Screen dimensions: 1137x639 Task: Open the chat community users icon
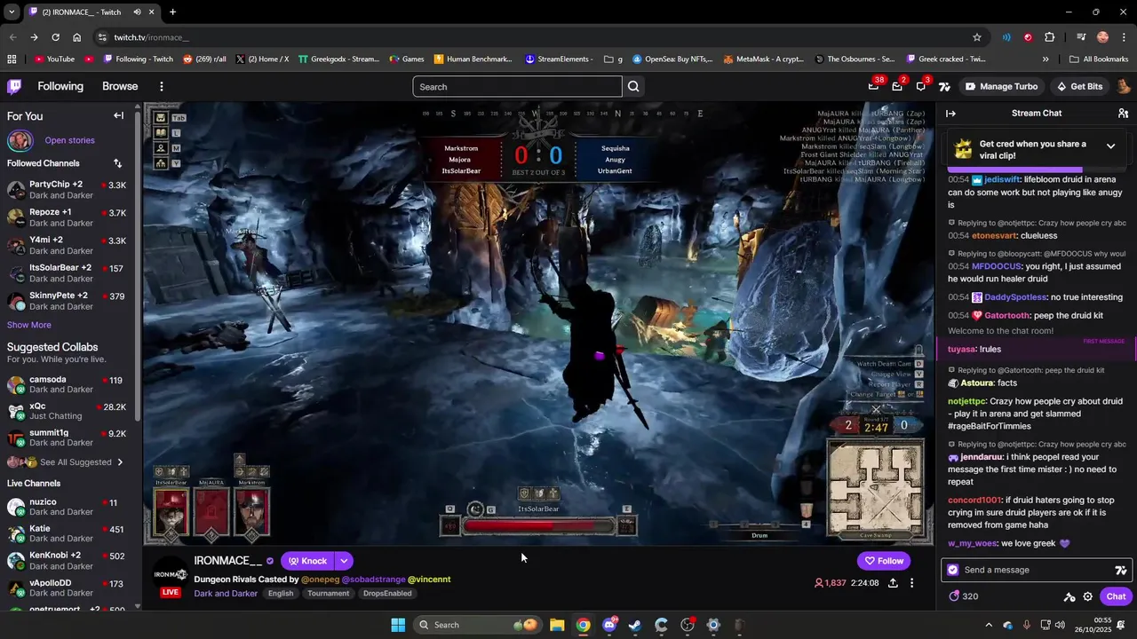(1123, 113)
